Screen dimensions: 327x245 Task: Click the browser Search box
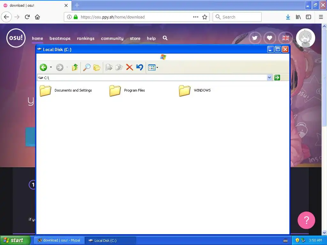click(237, 17)
